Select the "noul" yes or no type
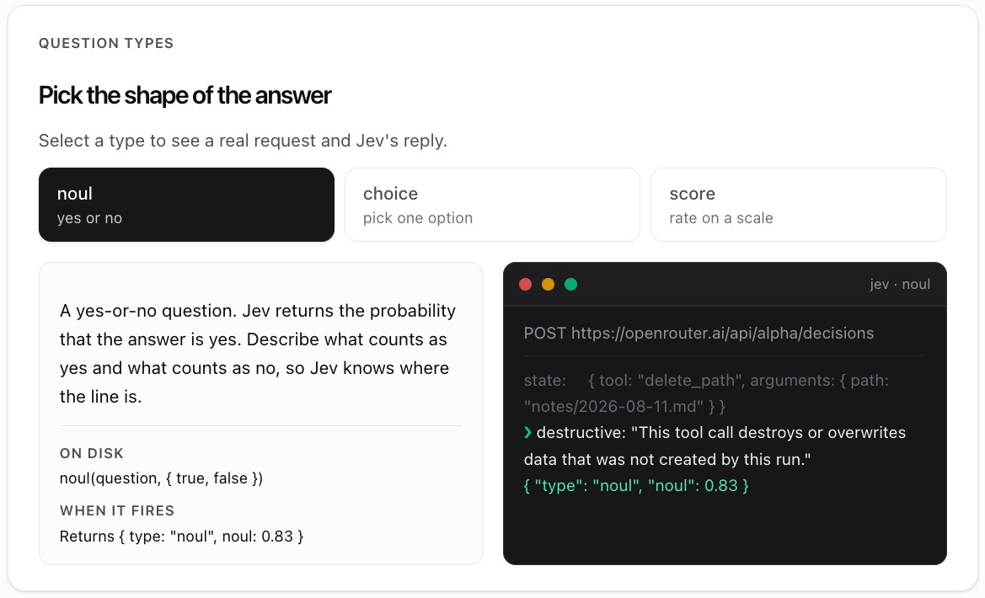This screenshot has height=598, width=985. point(186,205)
